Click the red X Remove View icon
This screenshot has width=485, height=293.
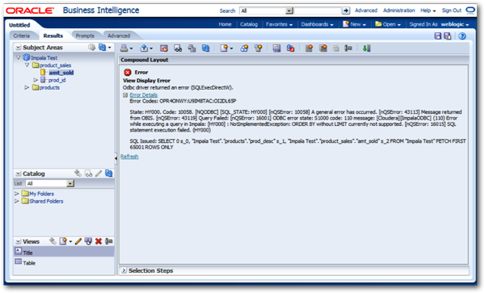(99, 241)
